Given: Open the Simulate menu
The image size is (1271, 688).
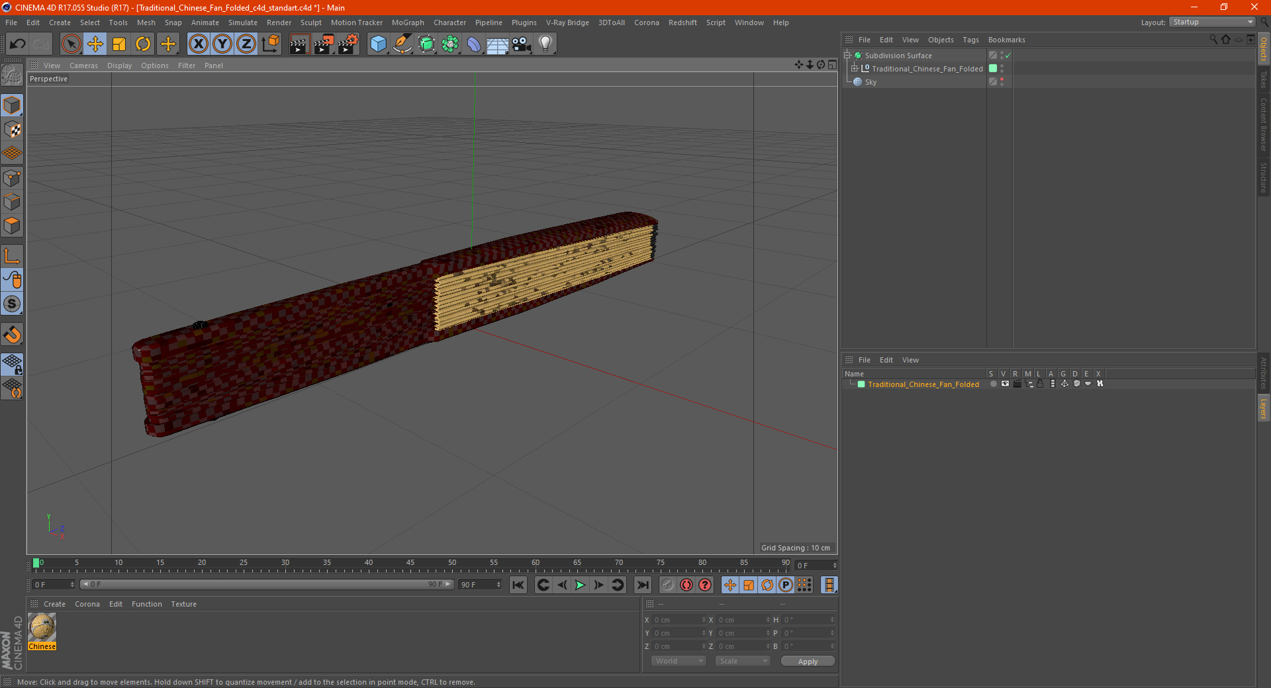Looking at the screenshot, I should click(243, 22).
